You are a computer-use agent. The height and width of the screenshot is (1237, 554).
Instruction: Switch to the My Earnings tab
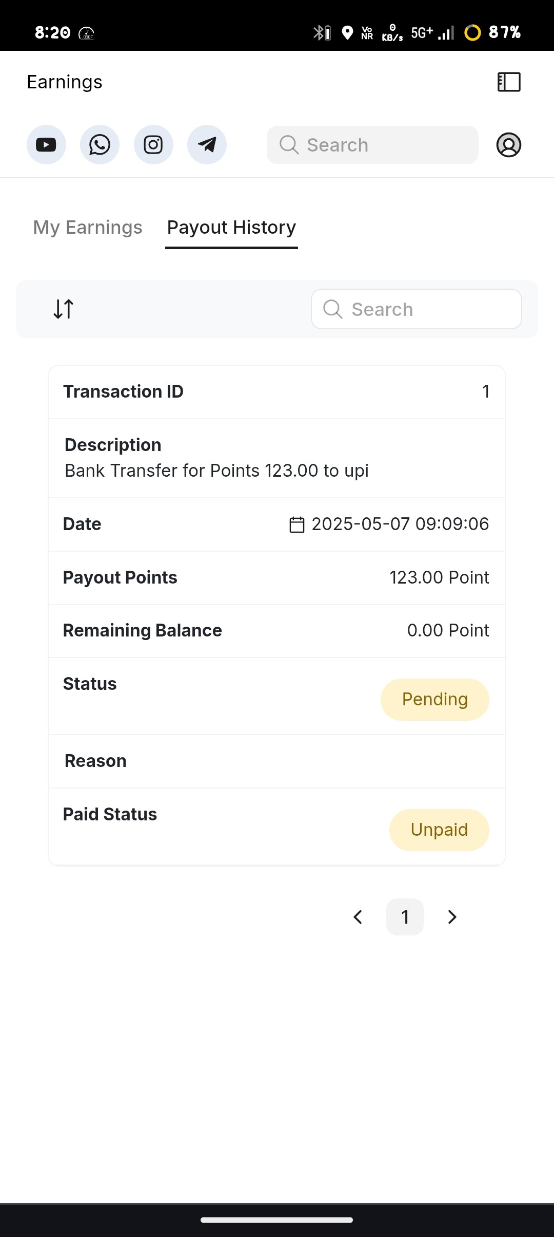pos(88,227)
